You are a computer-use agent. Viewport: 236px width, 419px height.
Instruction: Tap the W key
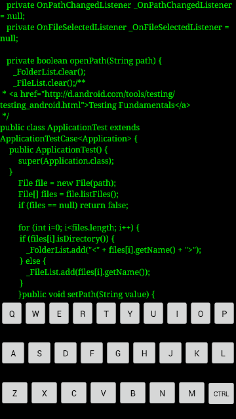[x=35, y=313]
